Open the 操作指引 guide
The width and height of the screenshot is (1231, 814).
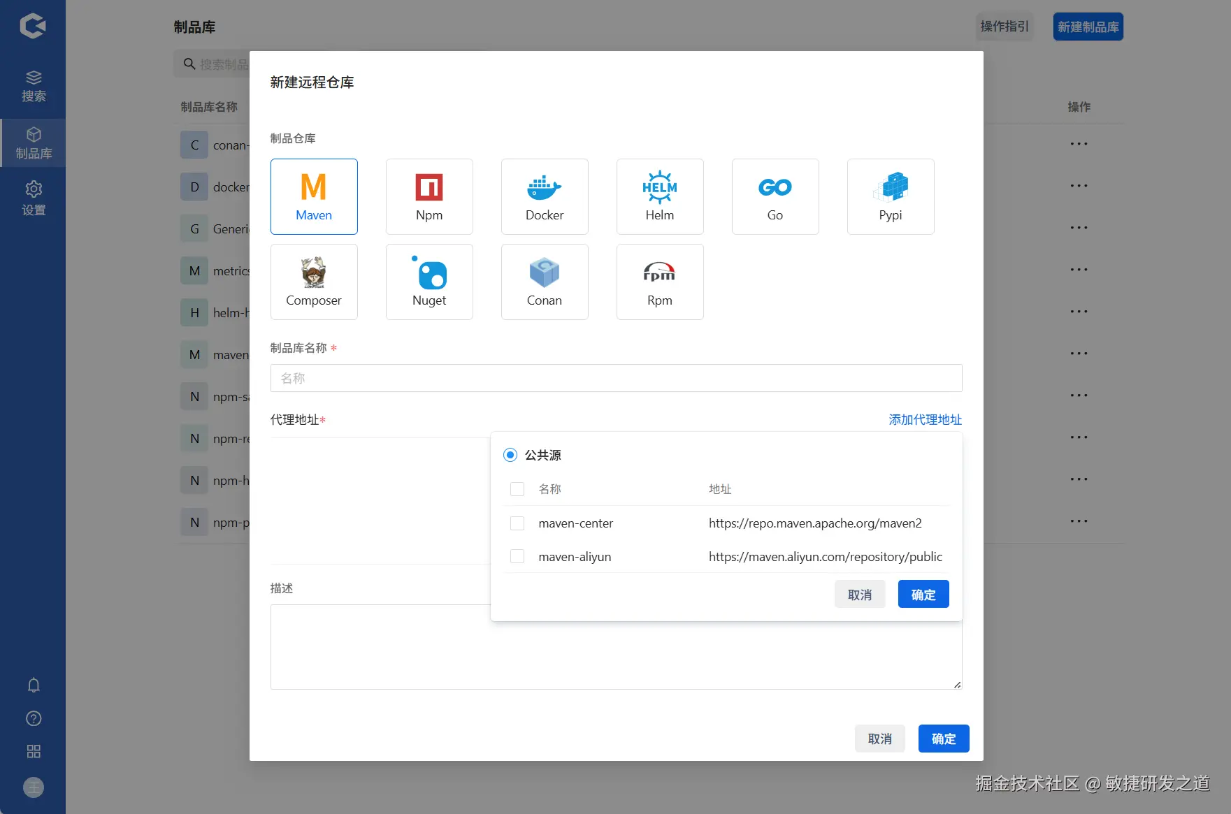(x=1005, y=27)
